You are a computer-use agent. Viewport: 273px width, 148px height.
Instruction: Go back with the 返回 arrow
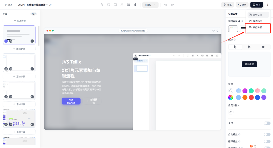(8, 5)
